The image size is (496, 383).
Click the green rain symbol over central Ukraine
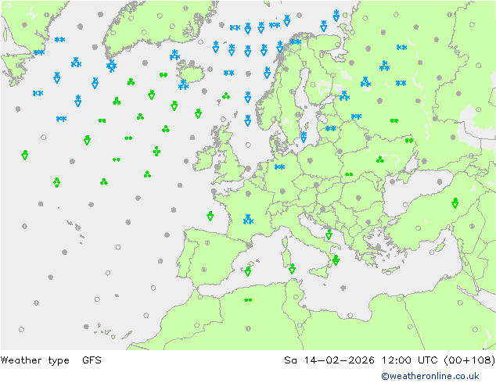[380, 159]
